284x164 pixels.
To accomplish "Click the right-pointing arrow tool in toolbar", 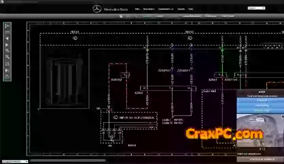I will pyautogui.click(x=7, y=45).
